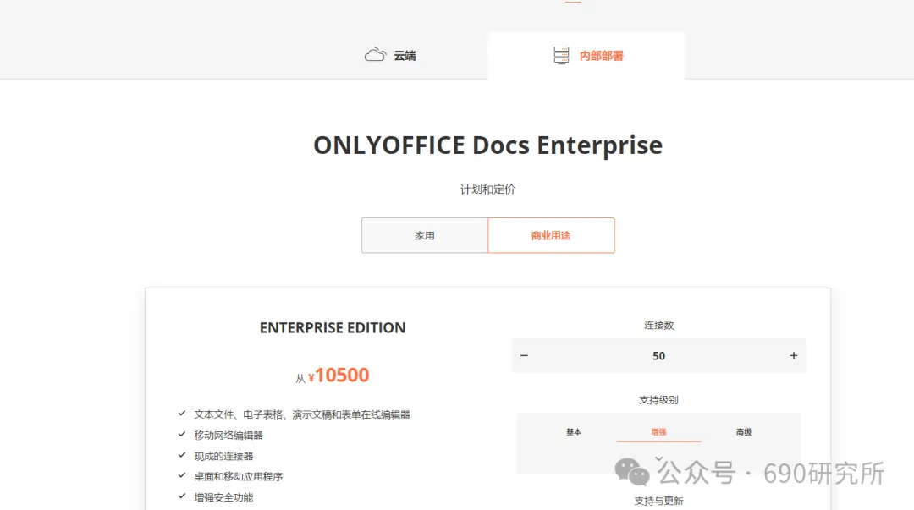Click checkmark beside 移动网络编辑器
Image resolution: width=914 pixels, height=510 pixels.
pyautogui.click(x=182, y=434)
